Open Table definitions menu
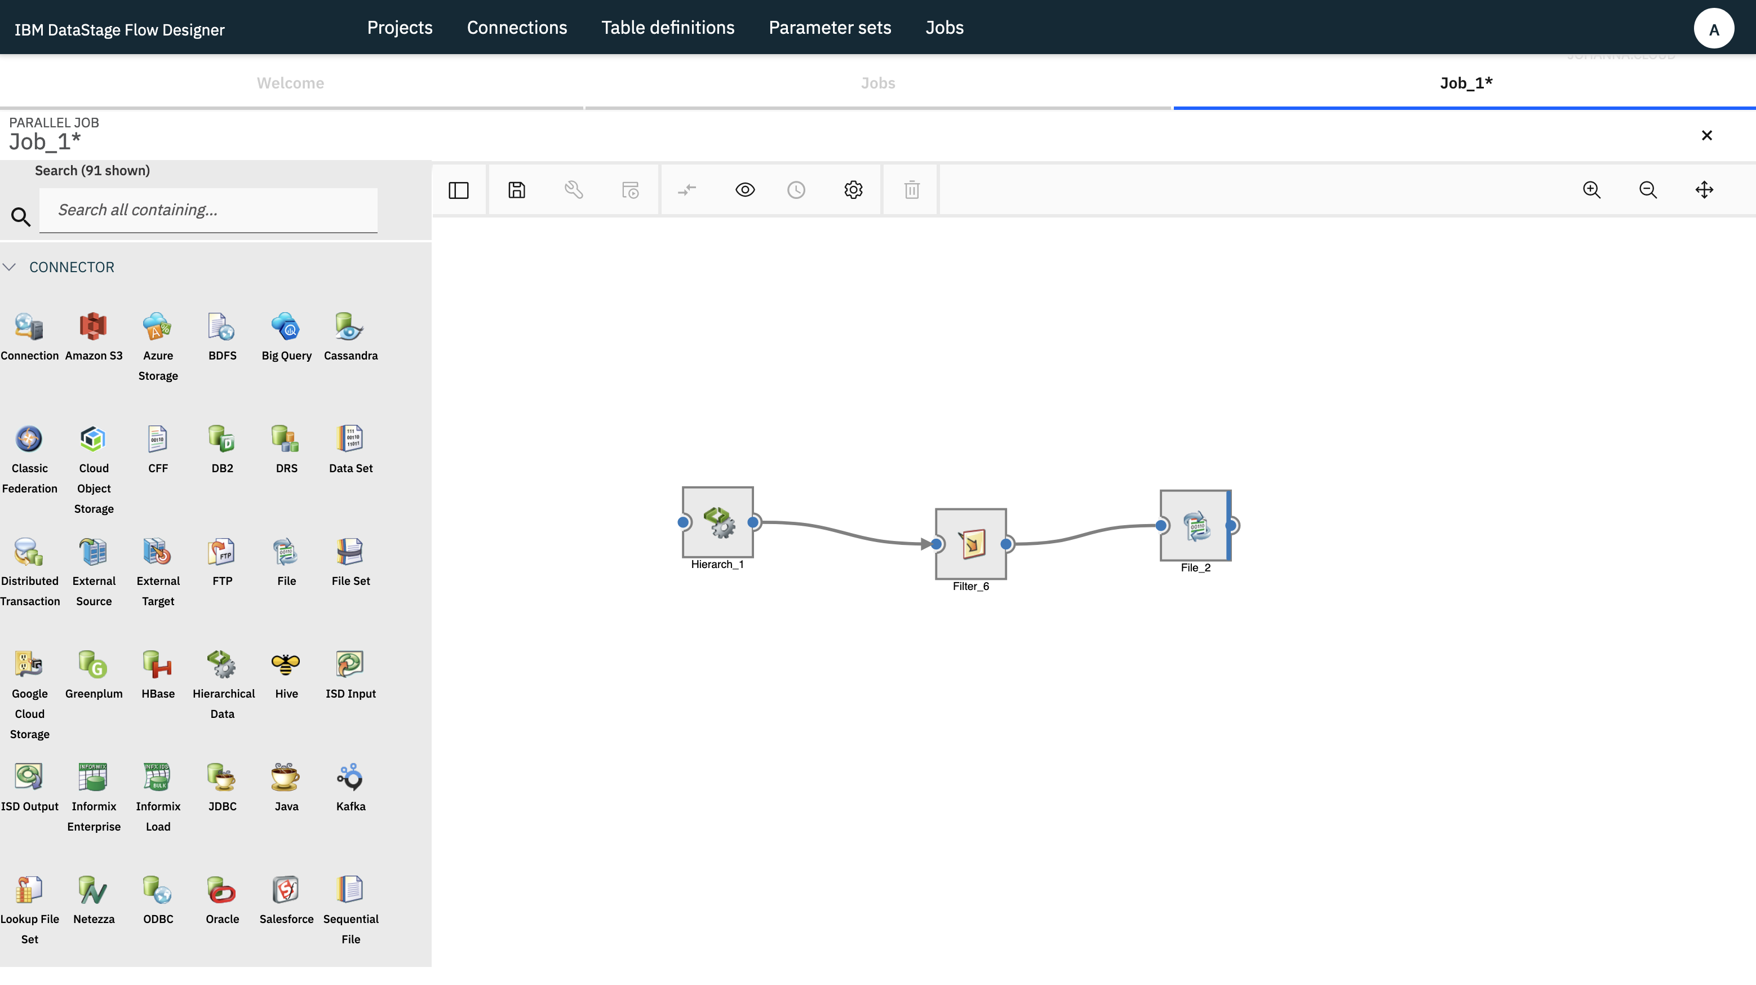Viewport: 1756px width, 985px height. pos(667,27)
